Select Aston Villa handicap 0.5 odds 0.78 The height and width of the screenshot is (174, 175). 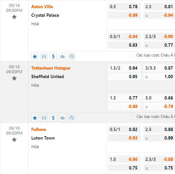click(124, 7)
